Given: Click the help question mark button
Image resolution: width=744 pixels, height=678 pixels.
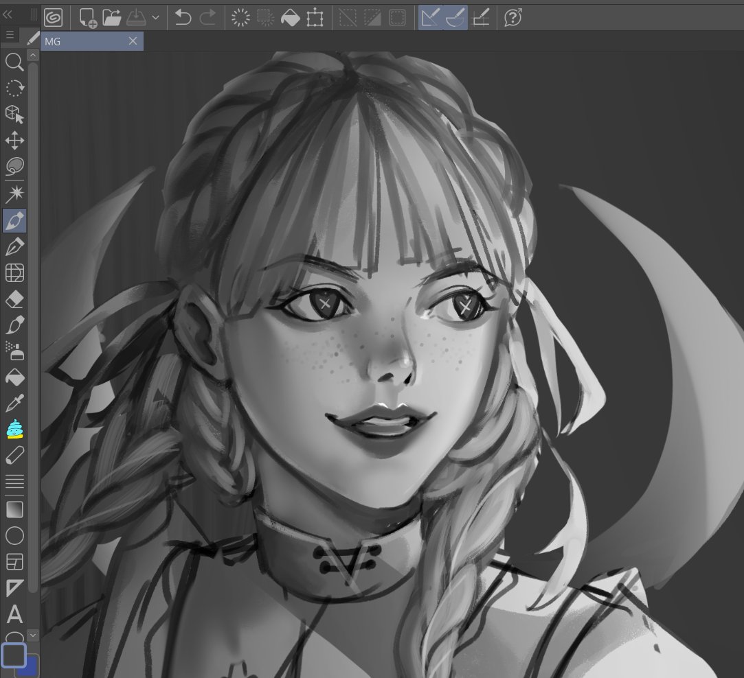Looking at the screenshot, I should 512,18.
